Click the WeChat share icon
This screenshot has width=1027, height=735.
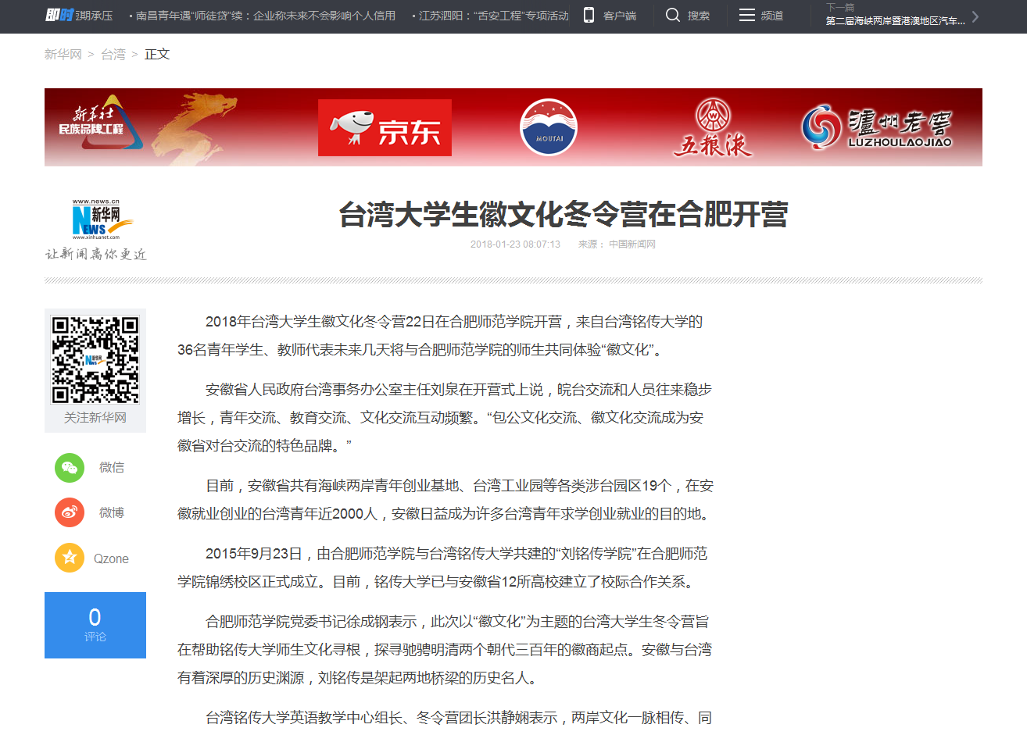pos(70,468)
